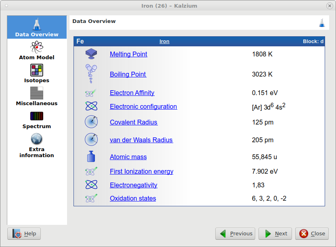Viewport: 336px width, 247px height.
Task: Switch to the Atom Model page
Action: coord(37,50)
